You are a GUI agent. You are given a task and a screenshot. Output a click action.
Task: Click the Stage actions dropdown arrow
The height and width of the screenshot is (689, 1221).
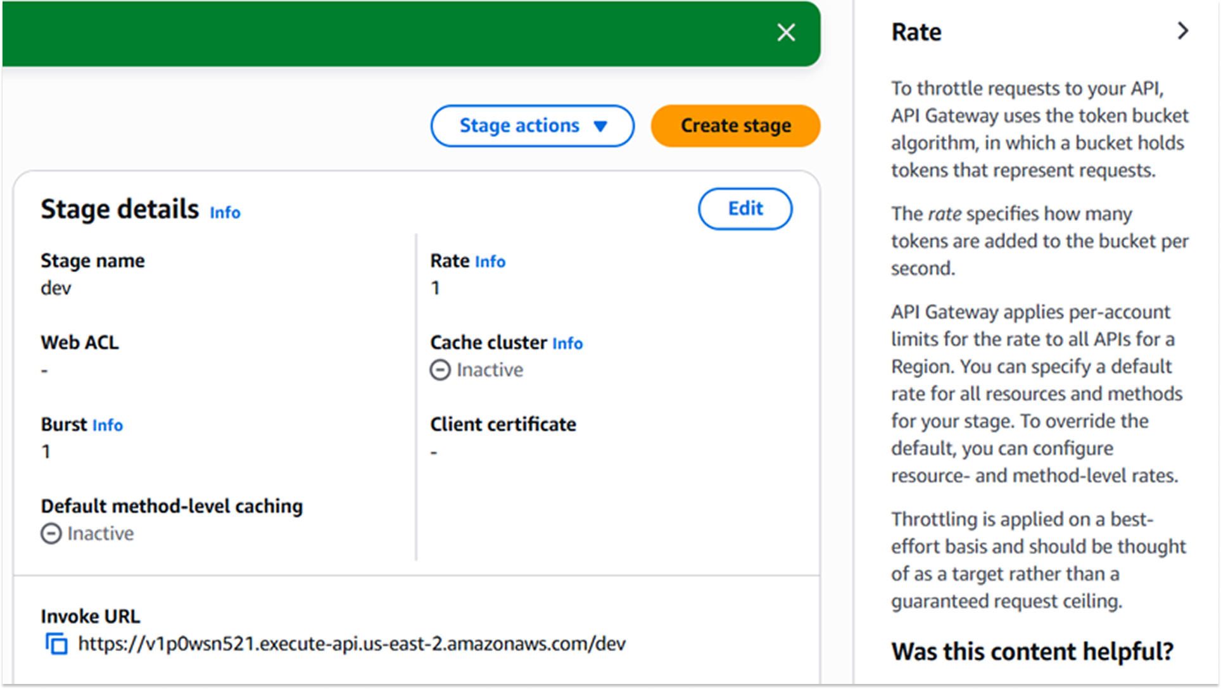coord(600,127)
